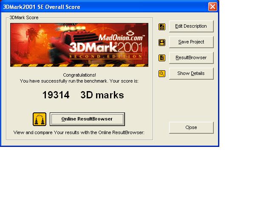Click the 19314 score number
272x218 pixels.
(x=56, y=95)
